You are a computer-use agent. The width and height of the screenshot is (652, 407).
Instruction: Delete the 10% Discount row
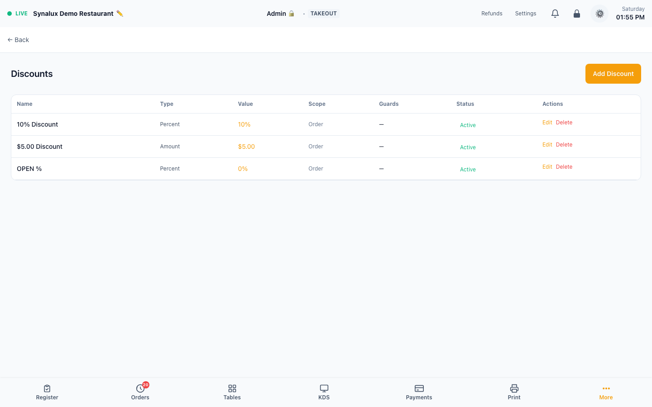click(x=564, y=123)
